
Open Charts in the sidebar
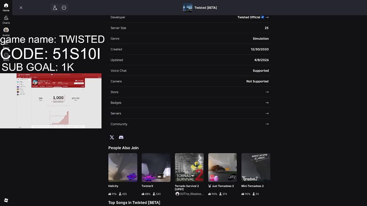click(6, 20)
